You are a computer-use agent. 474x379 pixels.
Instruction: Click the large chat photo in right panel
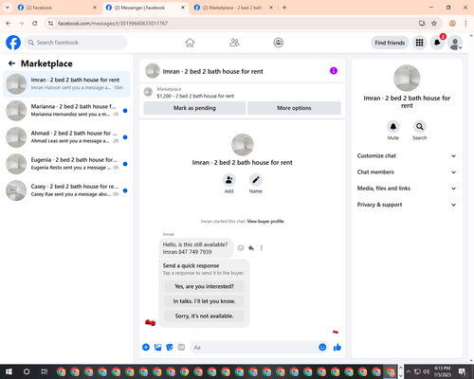tap(407, 78)
